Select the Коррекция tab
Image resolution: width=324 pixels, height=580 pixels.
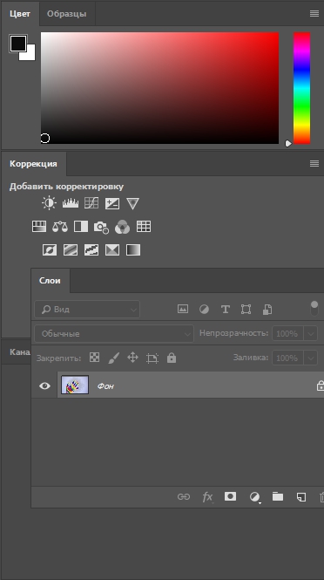pos(33,163)
